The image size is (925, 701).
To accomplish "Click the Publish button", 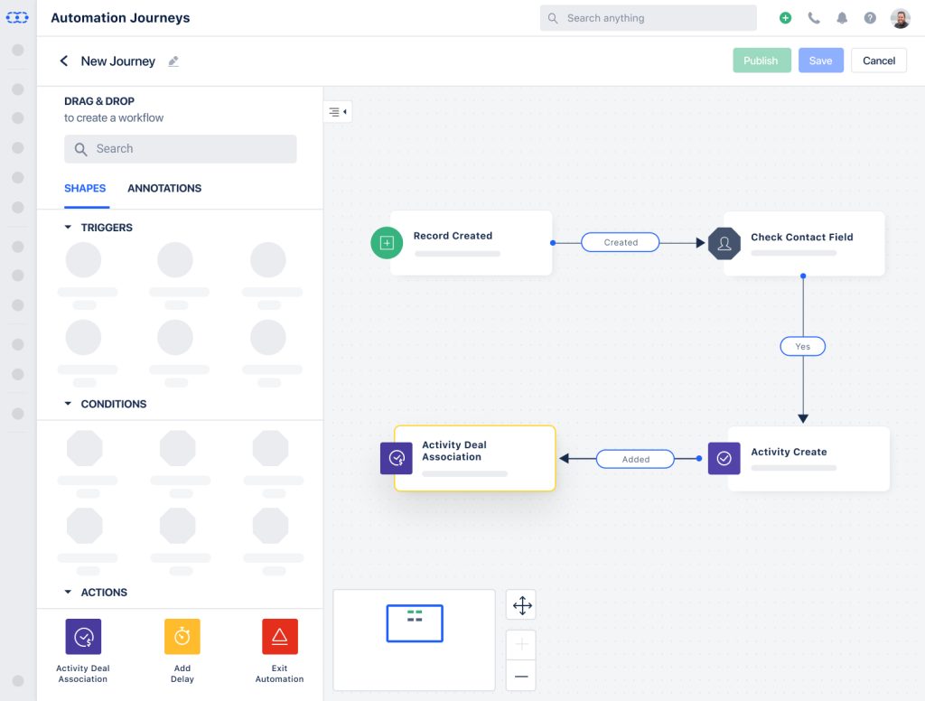I will [761, 61].
